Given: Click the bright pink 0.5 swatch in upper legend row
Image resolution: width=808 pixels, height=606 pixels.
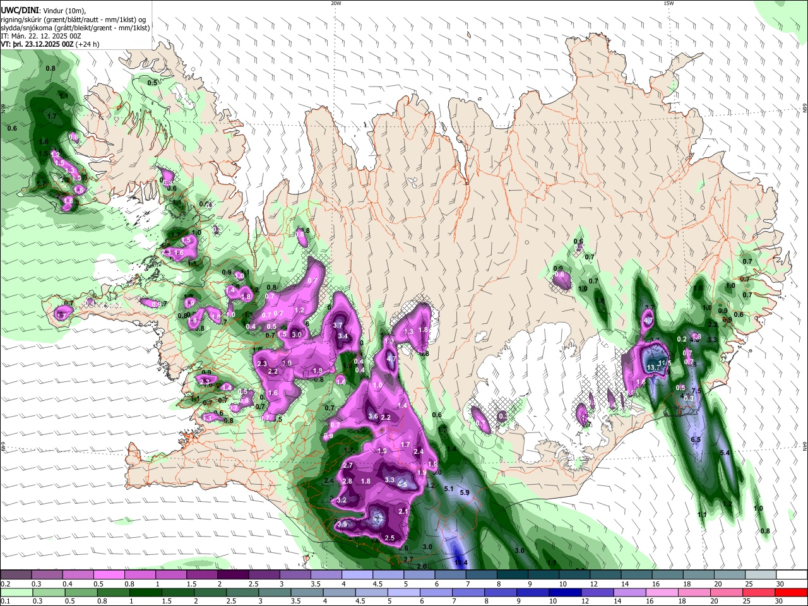Looking at the screenshot, I should pyautogui.click(x=109, y=575).
